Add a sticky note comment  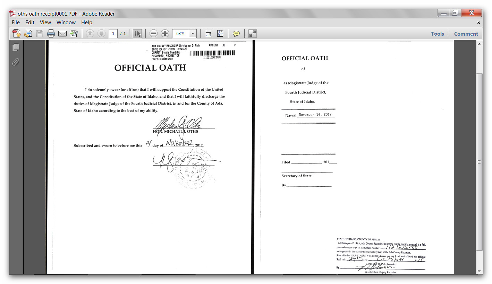pyautogui.click(x=236, y=34)
